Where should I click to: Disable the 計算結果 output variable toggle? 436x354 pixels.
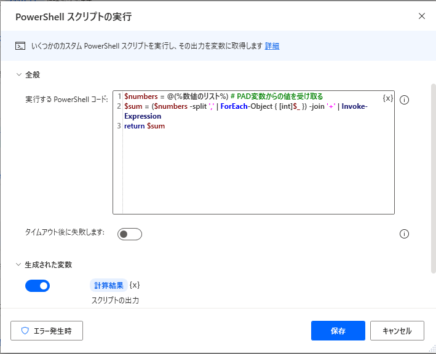pos(38,286)
